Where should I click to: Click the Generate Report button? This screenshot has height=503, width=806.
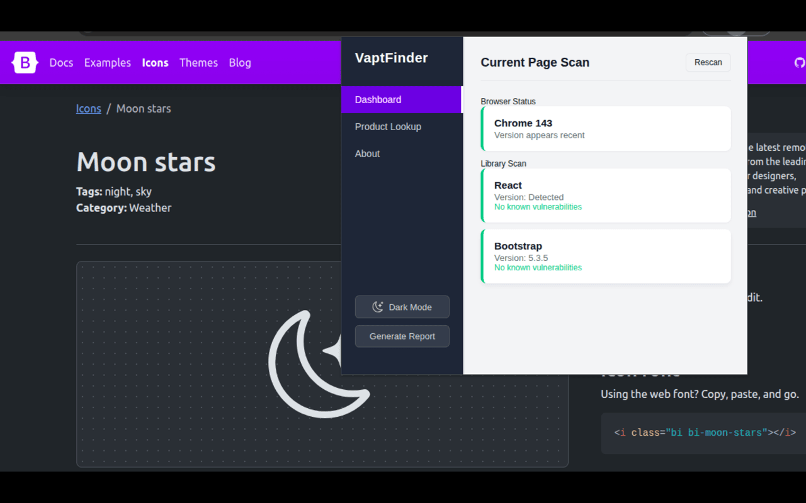pos(402,336)
